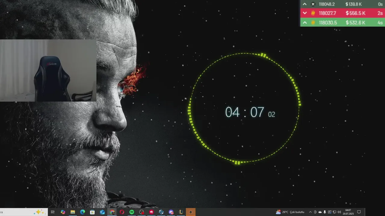
Task: Launch Microsoft Edge from the taskbar
Action: (x=82, y=212)
